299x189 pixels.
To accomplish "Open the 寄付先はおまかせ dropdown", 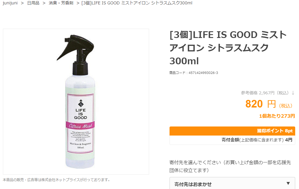I will 232,183.
